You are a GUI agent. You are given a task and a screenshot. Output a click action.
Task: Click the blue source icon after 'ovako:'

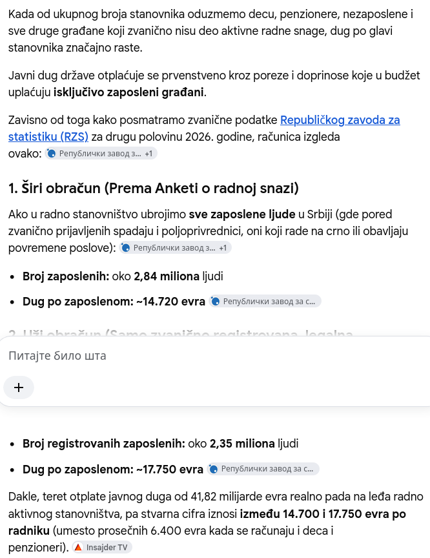pos(52,153)
